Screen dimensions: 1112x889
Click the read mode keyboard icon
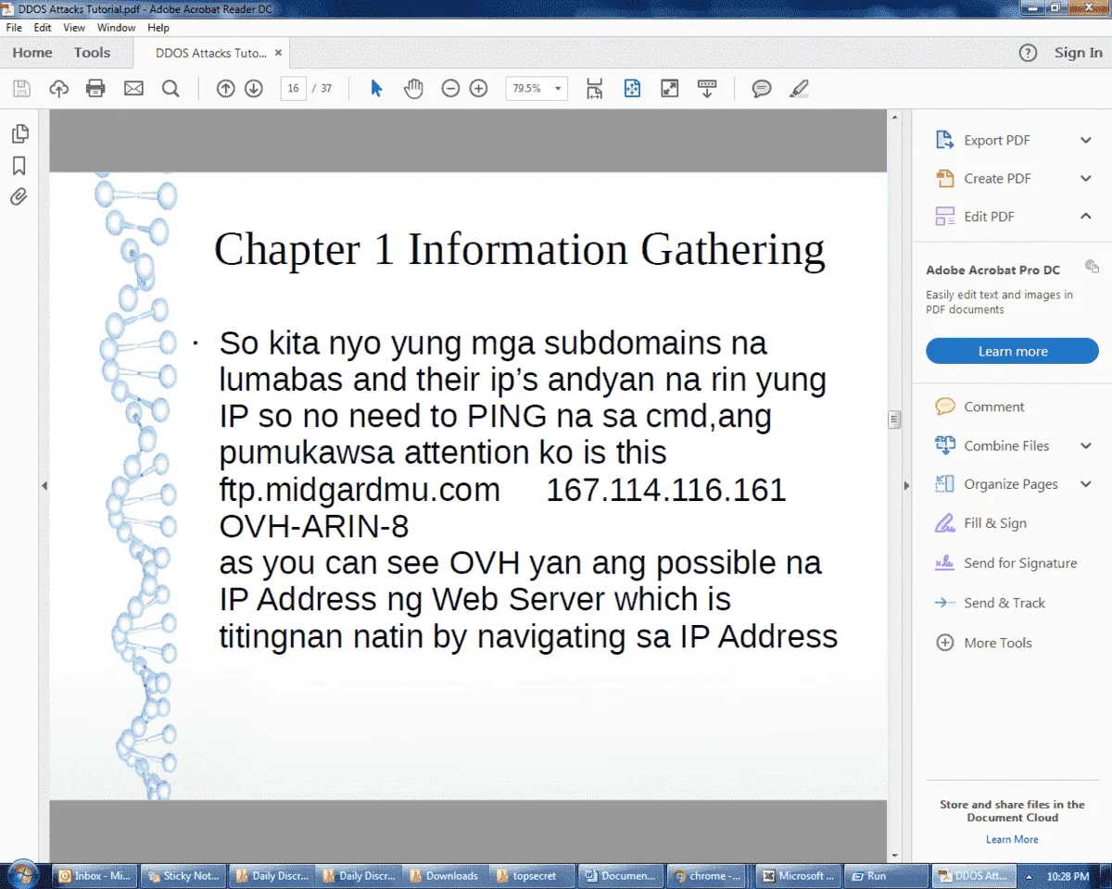(x=707, y=89)
